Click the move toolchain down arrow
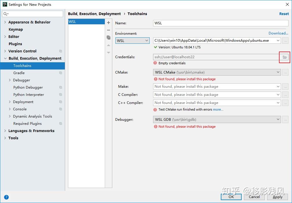 109,53
